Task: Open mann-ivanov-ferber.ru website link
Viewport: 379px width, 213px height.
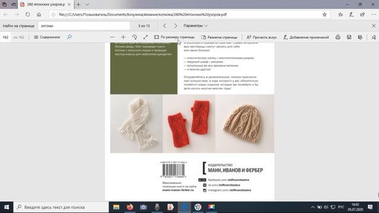Action: pos(178,190)
